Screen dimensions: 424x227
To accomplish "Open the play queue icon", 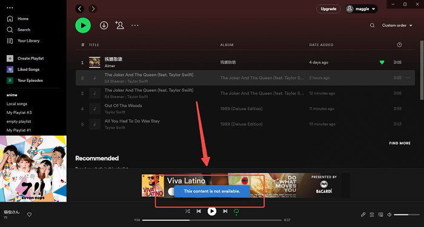I will coord(372,214).
